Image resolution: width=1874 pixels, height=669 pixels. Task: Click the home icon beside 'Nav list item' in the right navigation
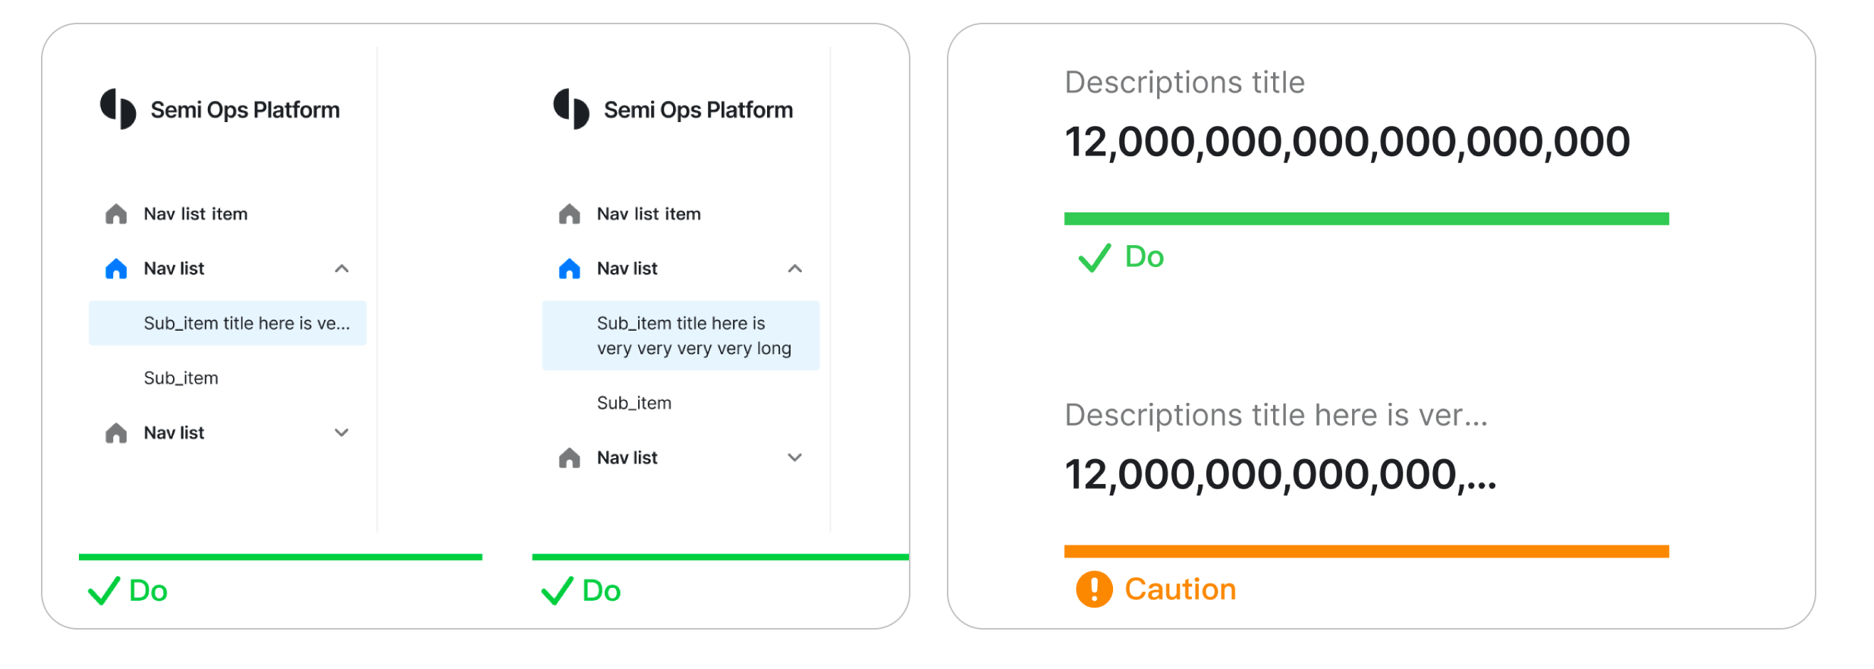(569, 214)
